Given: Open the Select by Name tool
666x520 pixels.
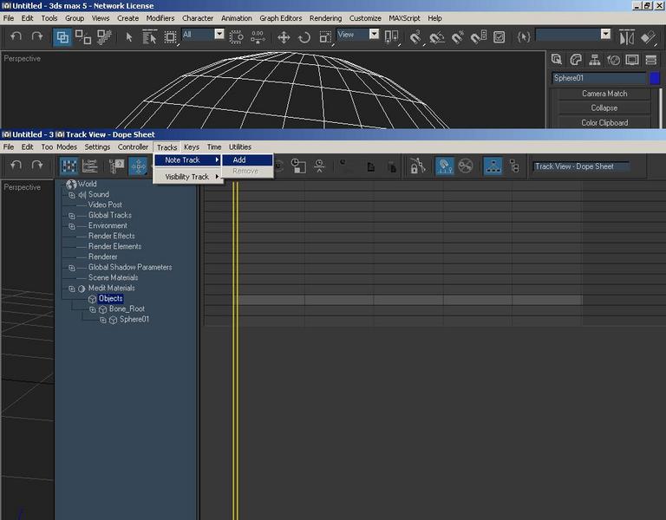Looking at the screenshot, I should [149, 37].
